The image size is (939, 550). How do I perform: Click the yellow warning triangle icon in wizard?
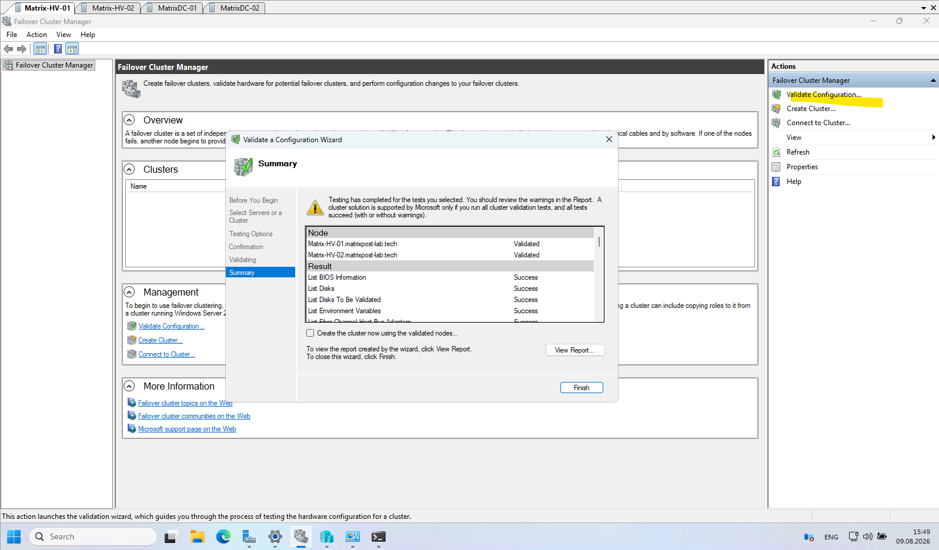315,207
